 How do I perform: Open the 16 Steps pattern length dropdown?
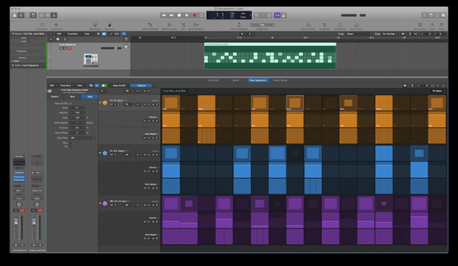438,91
